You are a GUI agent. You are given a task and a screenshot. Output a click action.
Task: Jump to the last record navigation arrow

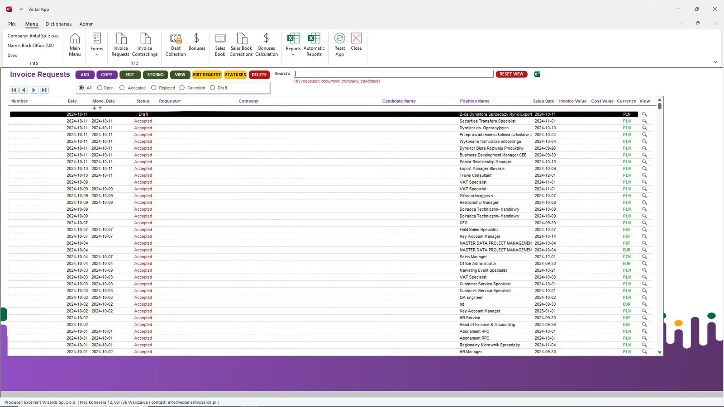(44, 90)
